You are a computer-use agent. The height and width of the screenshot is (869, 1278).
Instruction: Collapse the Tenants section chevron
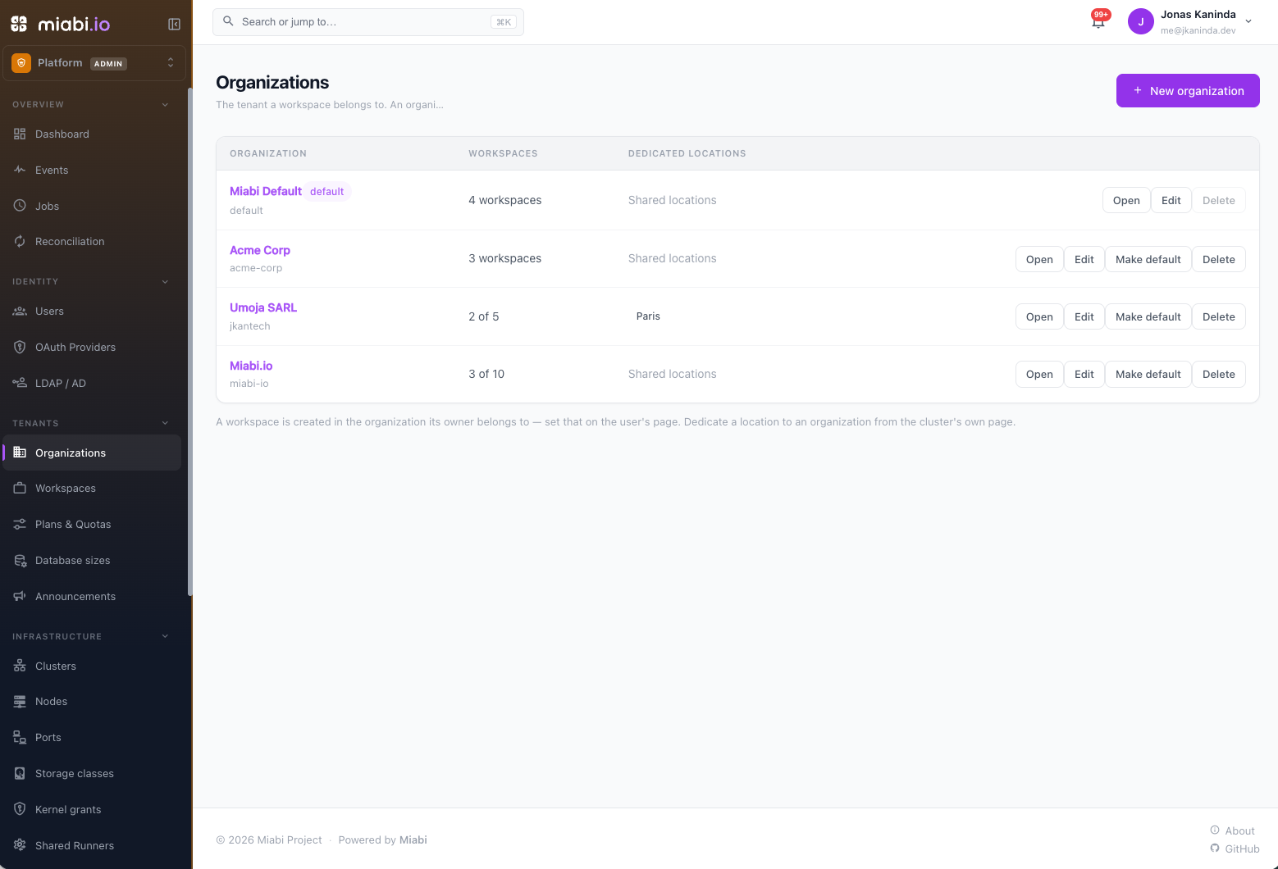pos(165,423)
